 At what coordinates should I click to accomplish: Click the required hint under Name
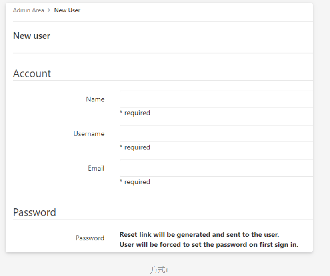[x=134, y=113]
